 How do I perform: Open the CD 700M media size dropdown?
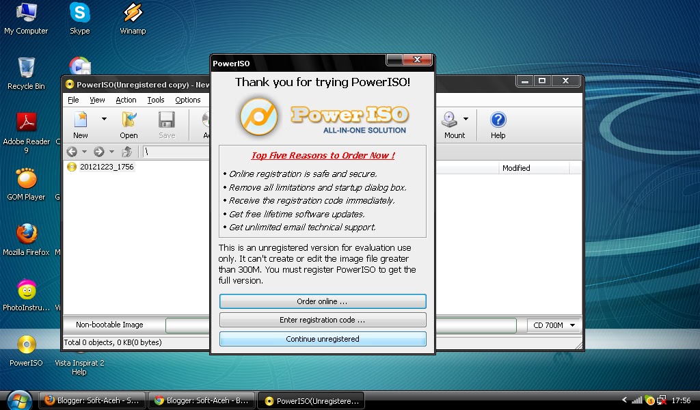[552, 325]
